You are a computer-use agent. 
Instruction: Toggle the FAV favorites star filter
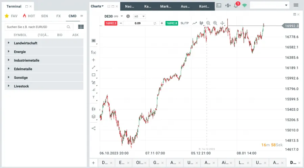[x=11, y=16]
